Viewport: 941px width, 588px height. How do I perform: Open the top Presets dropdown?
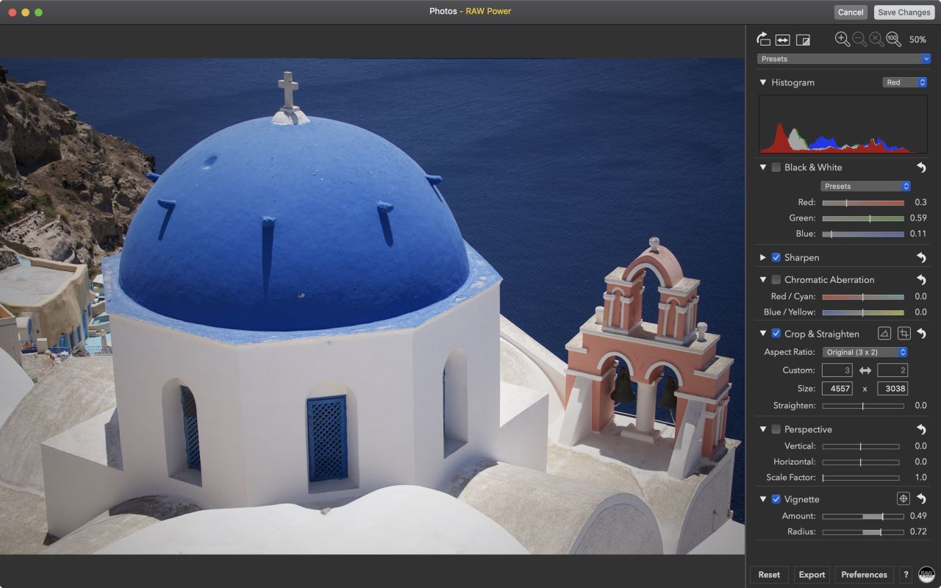coord(843,59)
